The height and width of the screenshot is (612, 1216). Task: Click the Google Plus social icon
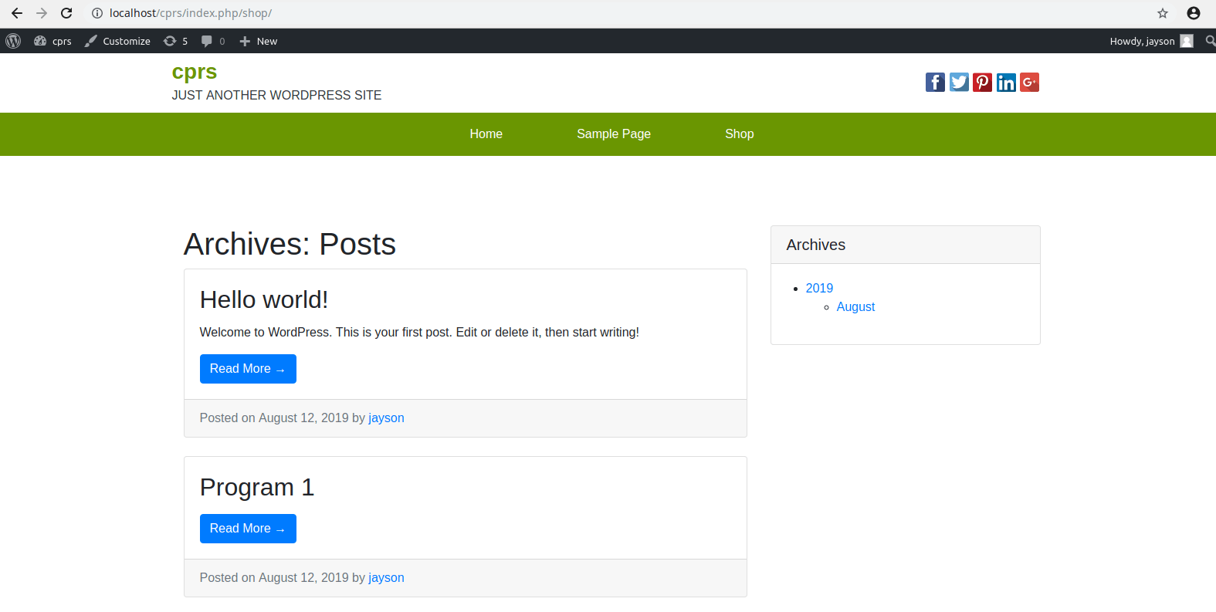point(1029,83)
